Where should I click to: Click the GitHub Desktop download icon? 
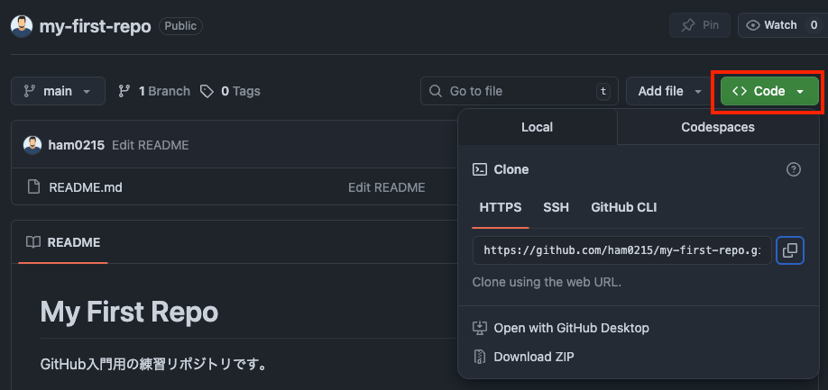(480, 329)
